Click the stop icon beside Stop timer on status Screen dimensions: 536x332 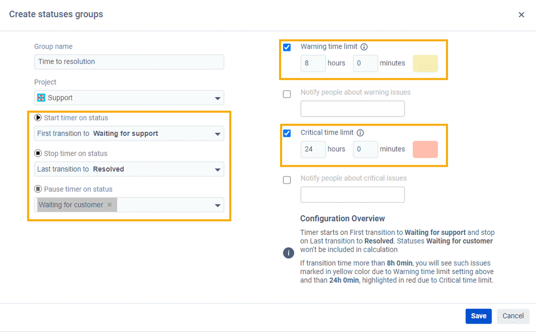tap(38, 153)
